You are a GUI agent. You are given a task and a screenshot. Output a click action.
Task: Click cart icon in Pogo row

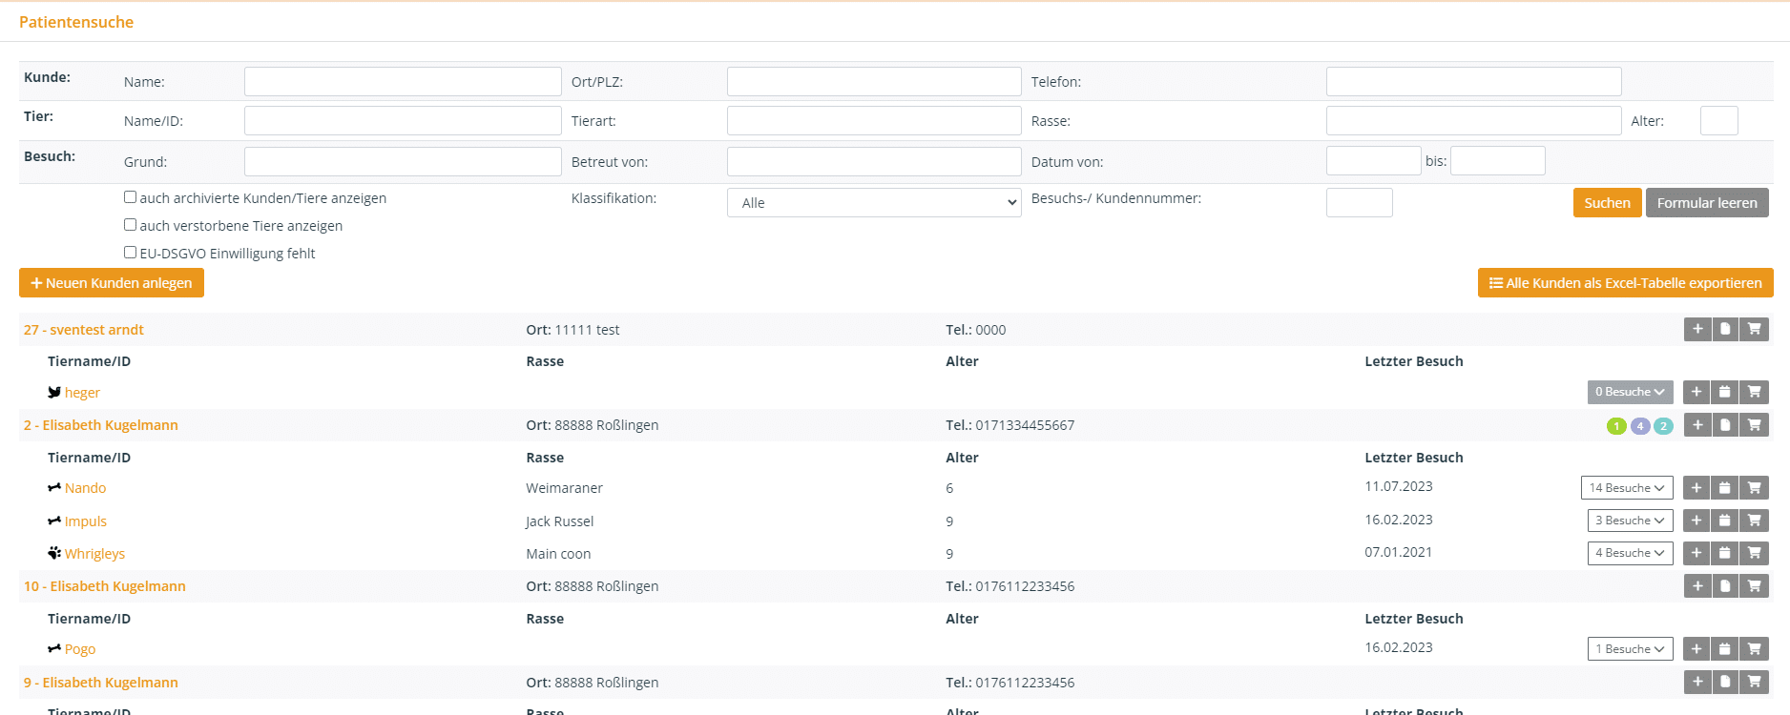click(1754, 649)
